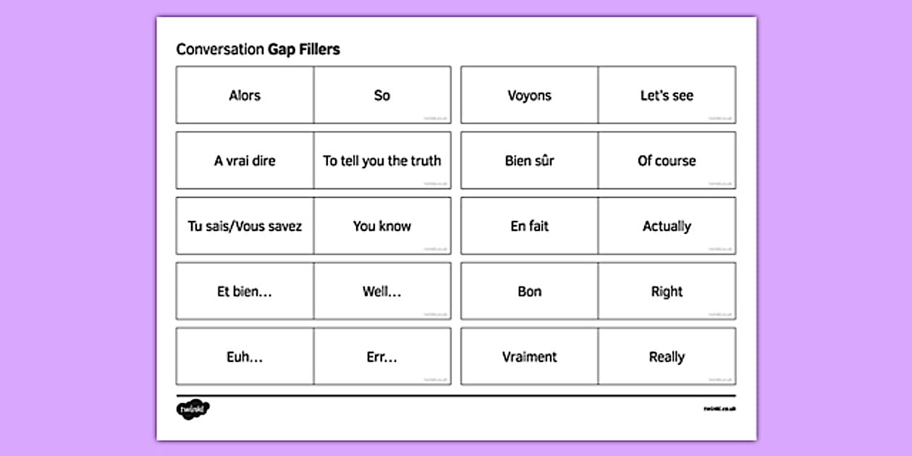This screenshot has width=912, height=456.
Task: Select the Right translation card
Action: coord(667,292)
